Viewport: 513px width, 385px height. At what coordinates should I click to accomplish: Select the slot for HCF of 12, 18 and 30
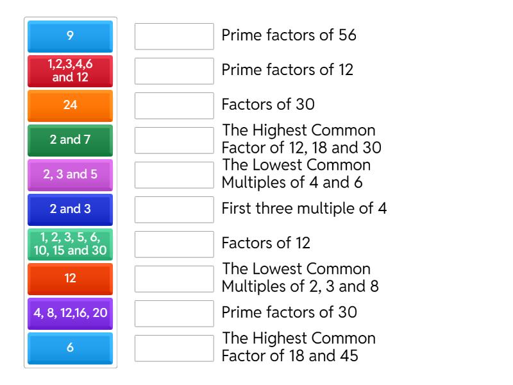coord(174,141)
